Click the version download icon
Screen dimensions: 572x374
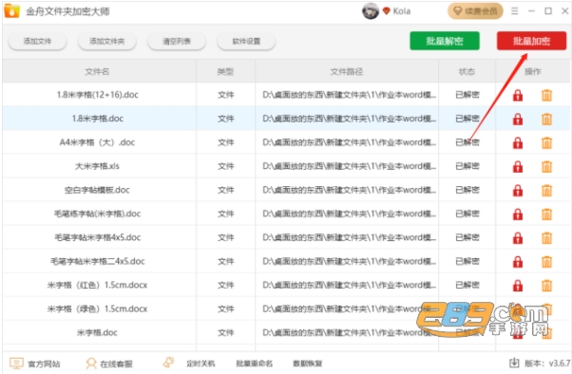514,363
